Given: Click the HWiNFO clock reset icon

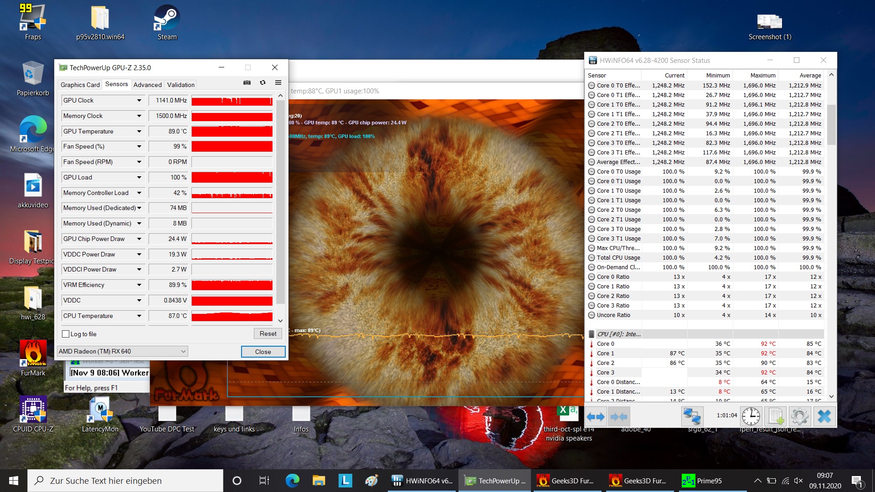Looking at the screenshot, I should tap(751, 416).
